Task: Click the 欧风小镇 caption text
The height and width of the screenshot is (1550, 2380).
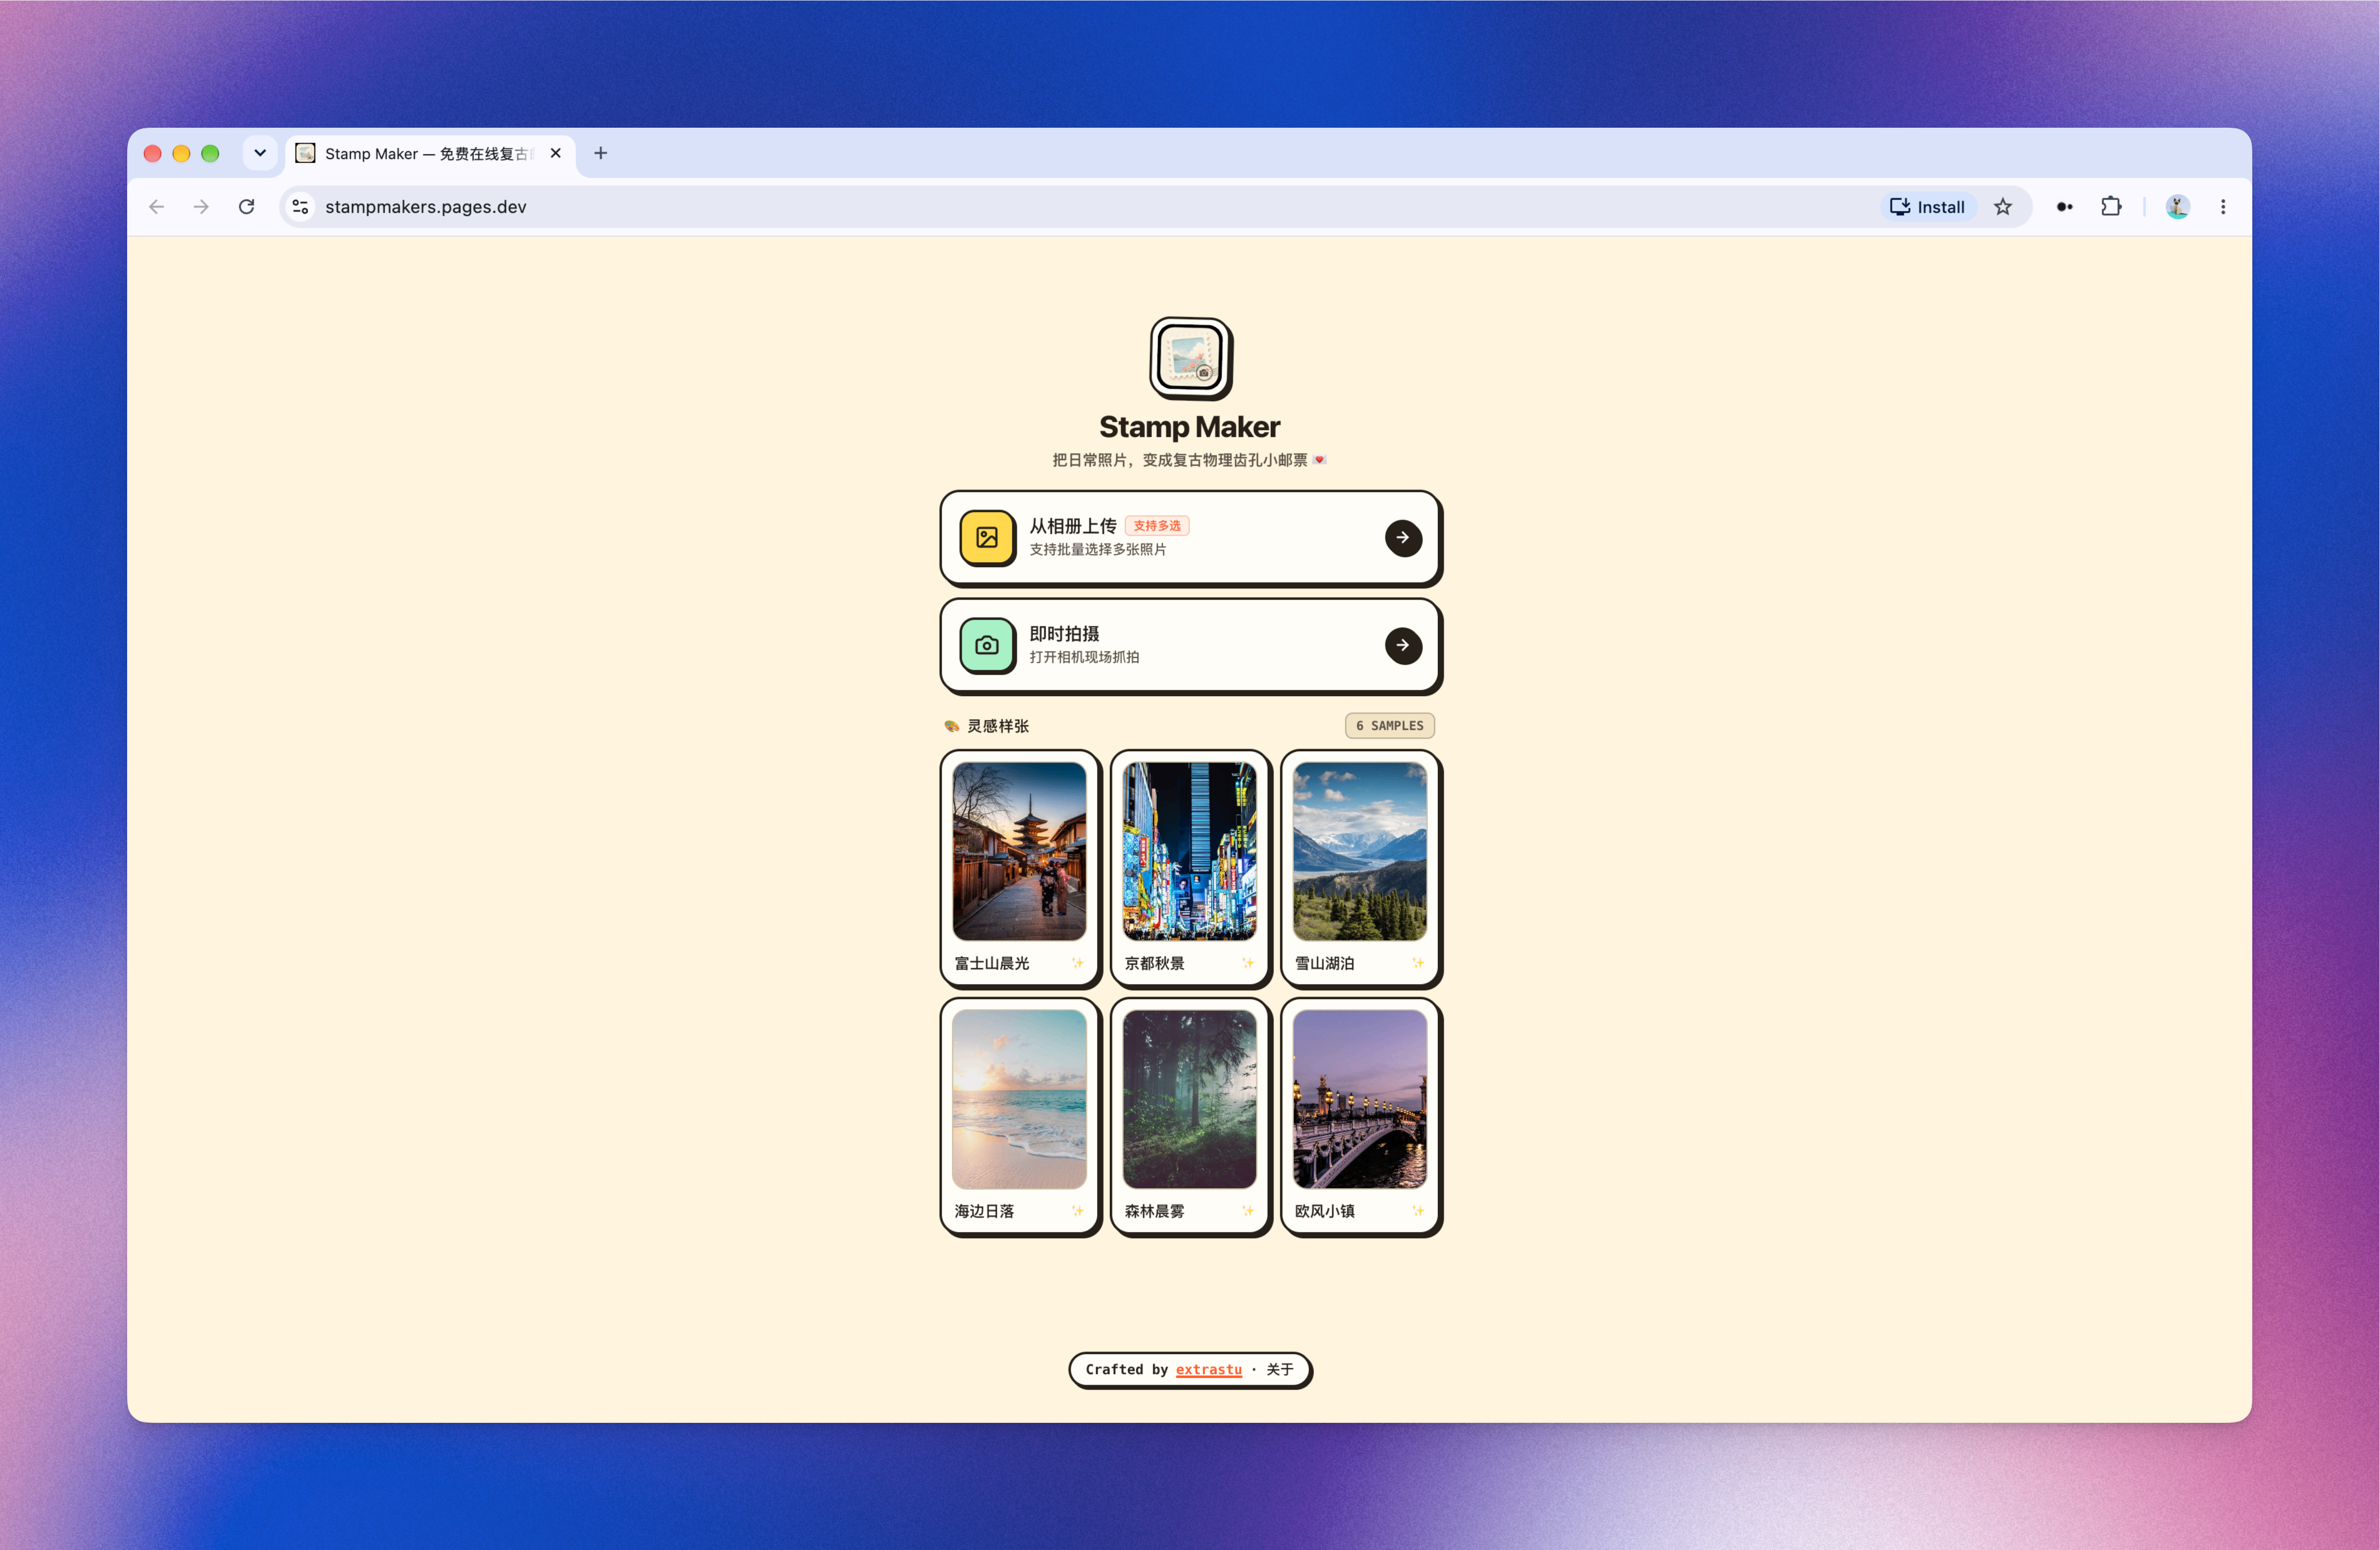Action: click(1324, 1211)
